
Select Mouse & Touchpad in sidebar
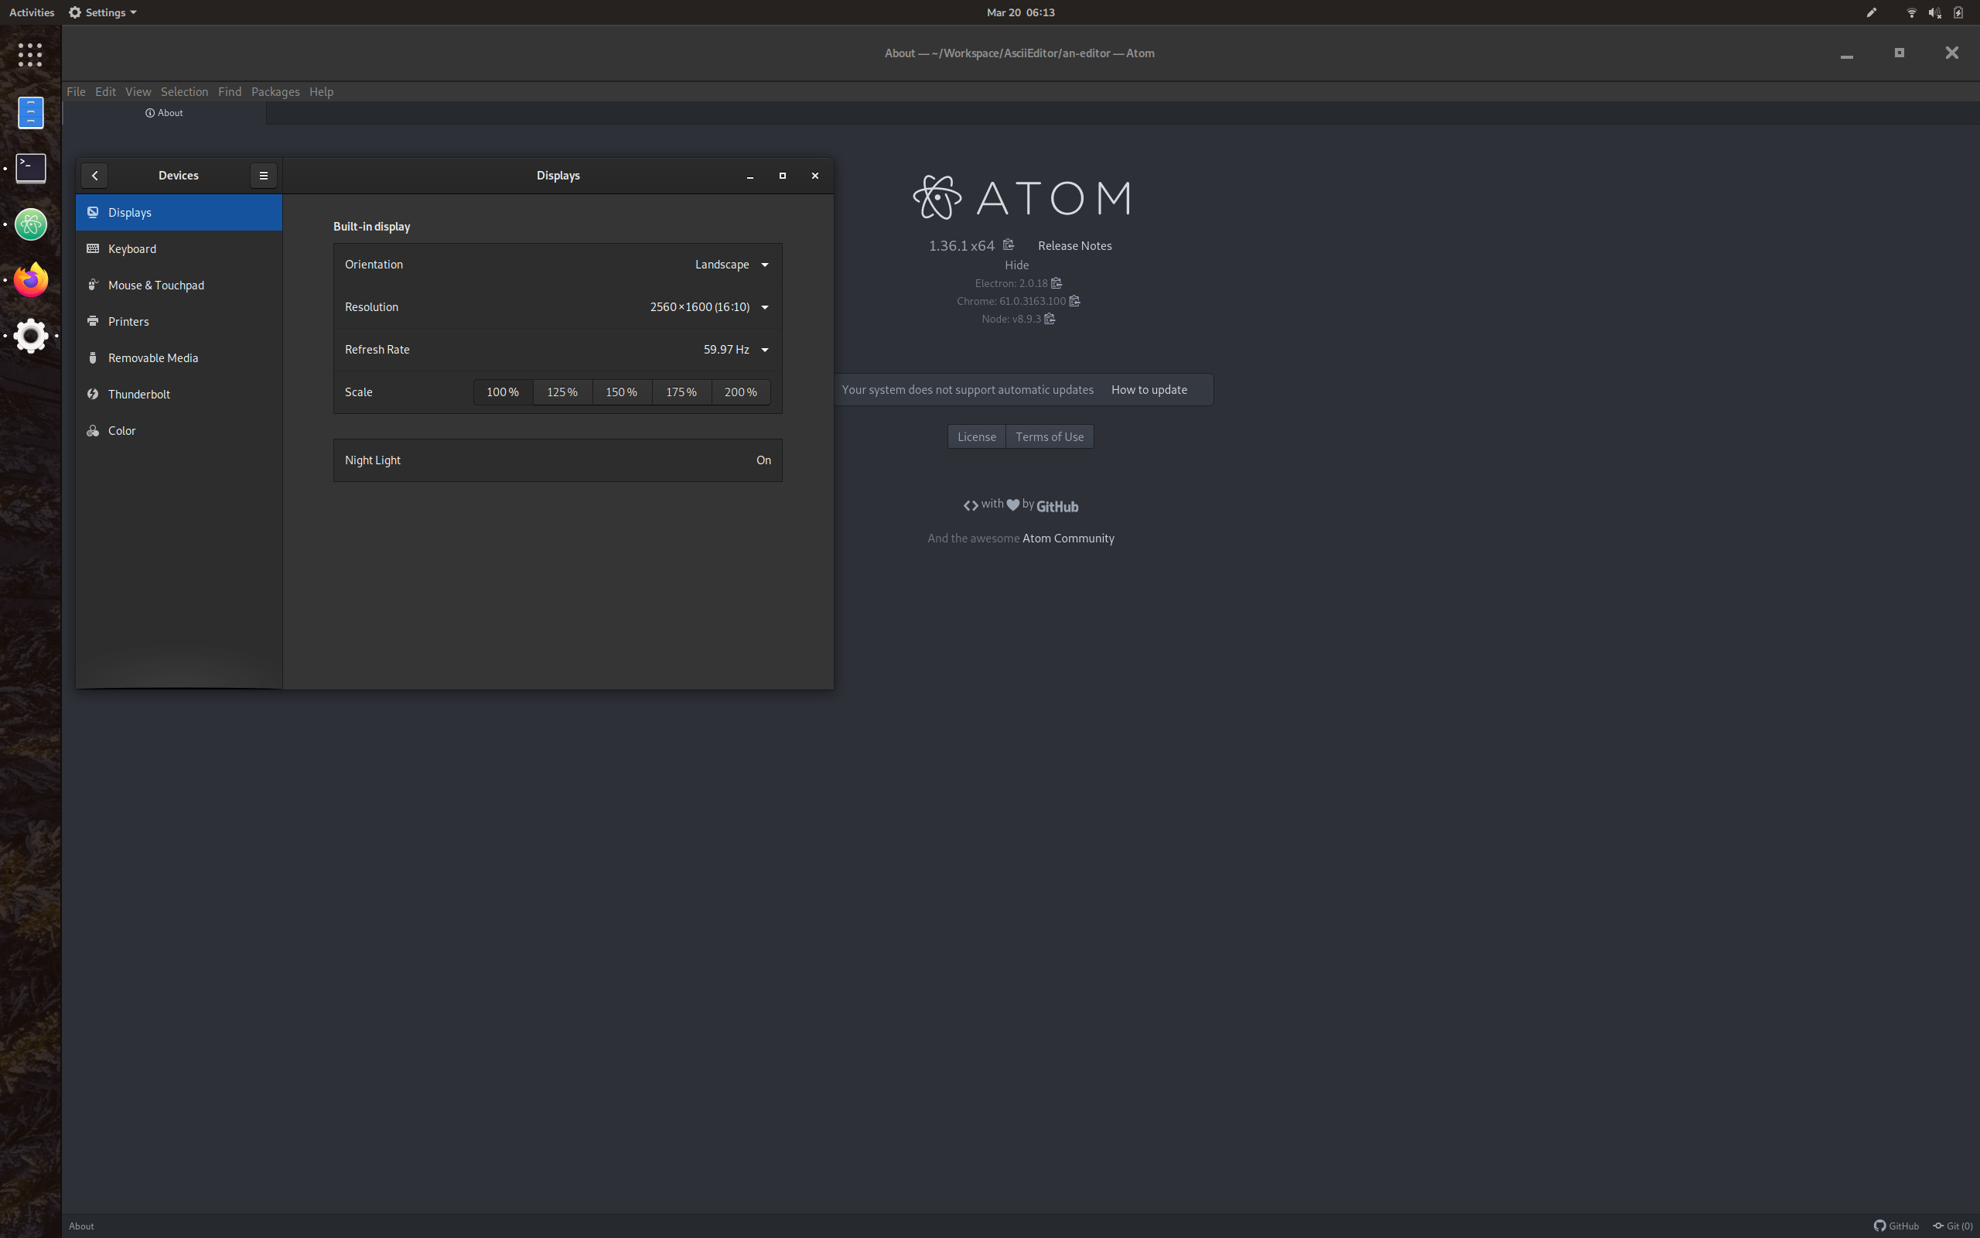pos(179,285)
